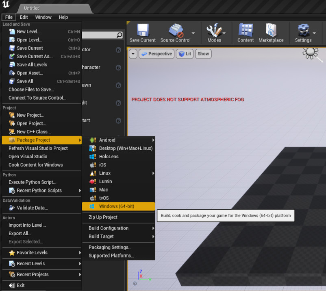Expand Source Control dropdown arrow
This screenshot has height=291, width=326.
pyautogui.click(x=193, y=33)
